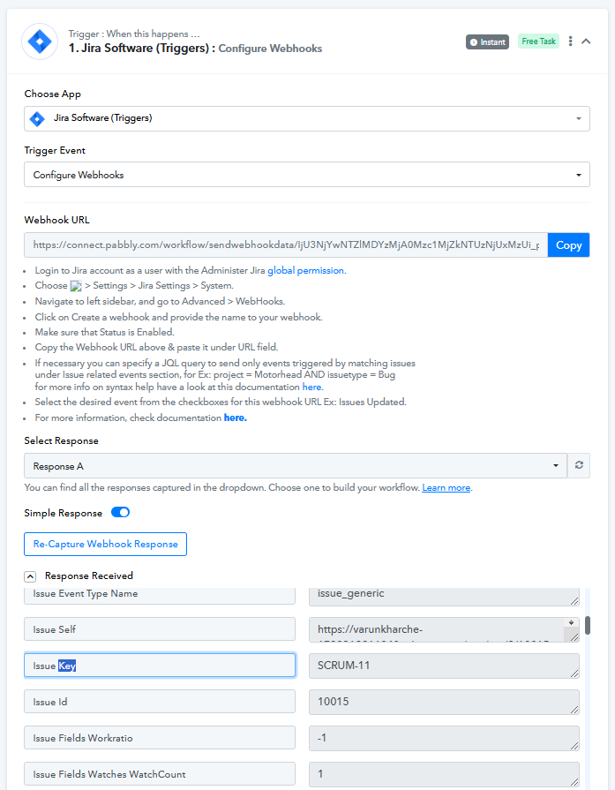Click the SCRUM-11 value field
615x790 pixels.
444,666
